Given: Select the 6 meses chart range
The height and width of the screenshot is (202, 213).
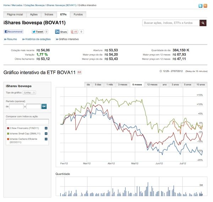Looking at the screenshot, I should (x=137, y=84).
